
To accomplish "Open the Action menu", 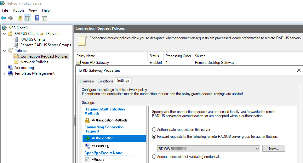I will (x=18, y=10).
